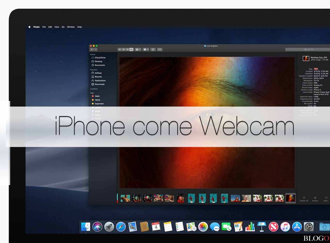Open FaceTime green icon in Dock
This screenshot has height=243, width=330.
[226, 227]
